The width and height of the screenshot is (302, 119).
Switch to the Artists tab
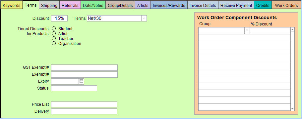click(143, 6)
